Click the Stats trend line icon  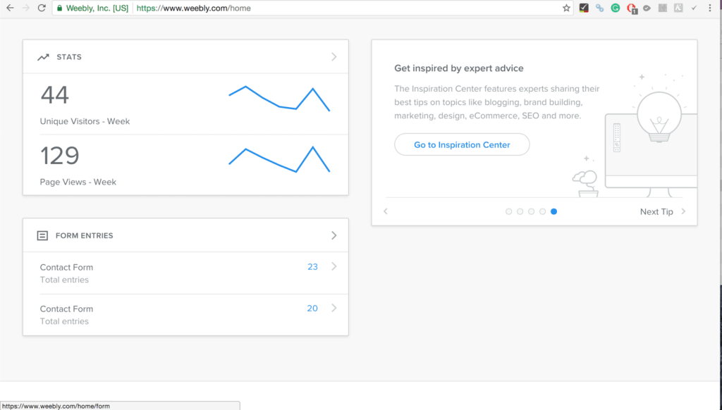(43, 57)
